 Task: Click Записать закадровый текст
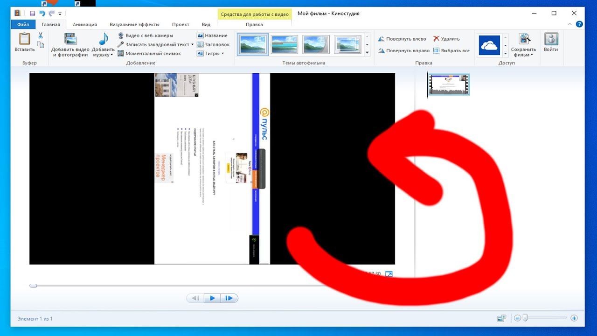[x=153, y=44]
